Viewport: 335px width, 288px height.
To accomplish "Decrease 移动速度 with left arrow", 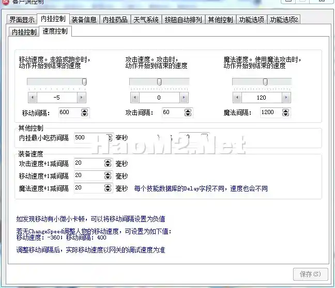I will click(x=33, y=98).
